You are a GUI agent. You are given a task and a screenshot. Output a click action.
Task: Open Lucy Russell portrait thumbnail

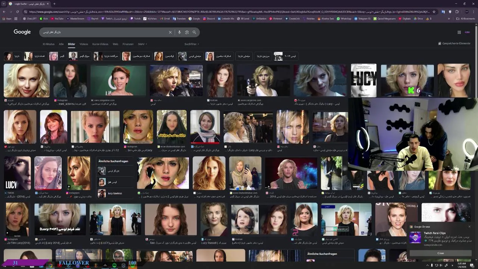pos(214,219)
